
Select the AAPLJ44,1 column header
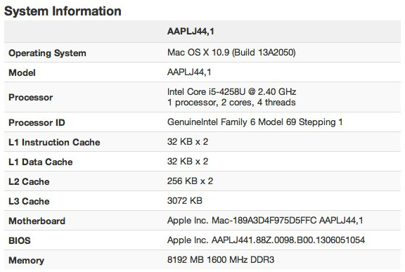191,32
